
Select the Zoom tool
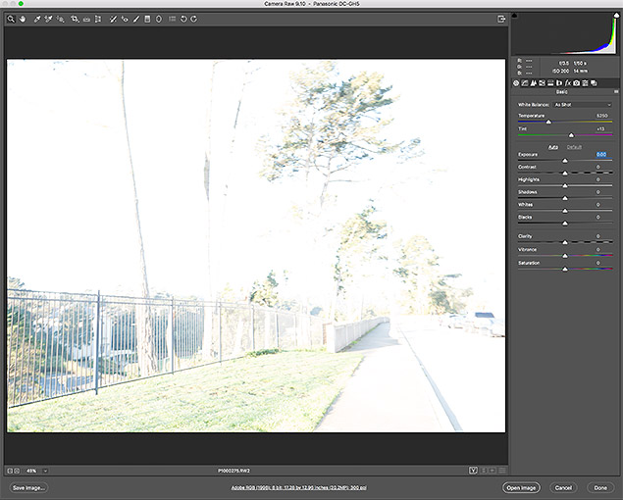pyautogui.click(x=11, y=19)
